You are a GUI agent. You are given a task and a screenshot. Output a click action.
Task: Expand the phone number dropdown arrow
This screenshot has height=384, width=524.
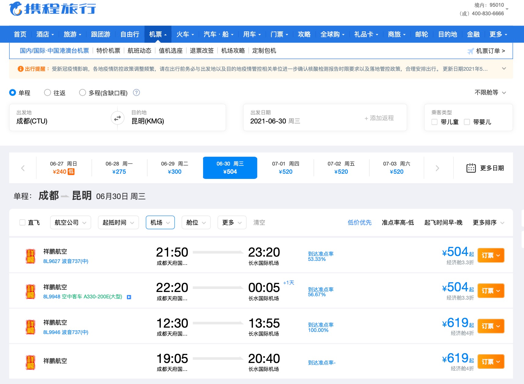pyautogui.click(x=507, y=9)
